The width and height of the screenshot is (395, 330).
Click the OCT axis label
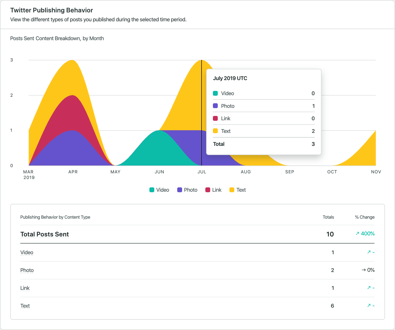(332, 172)
